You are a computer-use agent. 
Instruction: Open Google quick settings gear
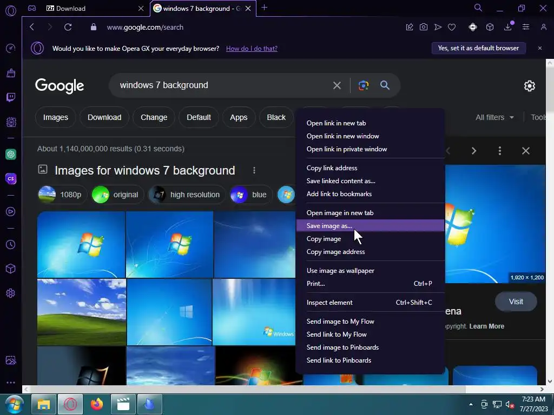(529, 86)
